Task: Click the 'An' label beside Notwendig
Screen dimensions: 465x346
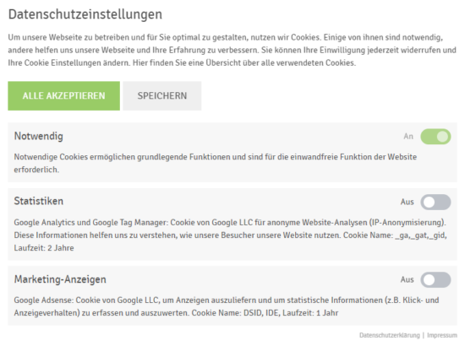Action: tap(408, 137)
